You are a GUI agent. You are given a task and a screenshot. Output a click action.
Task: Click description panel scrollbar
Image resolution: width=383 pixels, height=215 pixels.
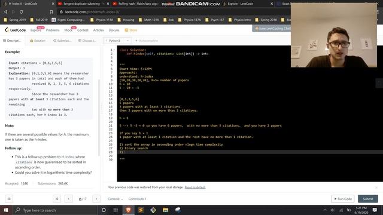point(99,117)
